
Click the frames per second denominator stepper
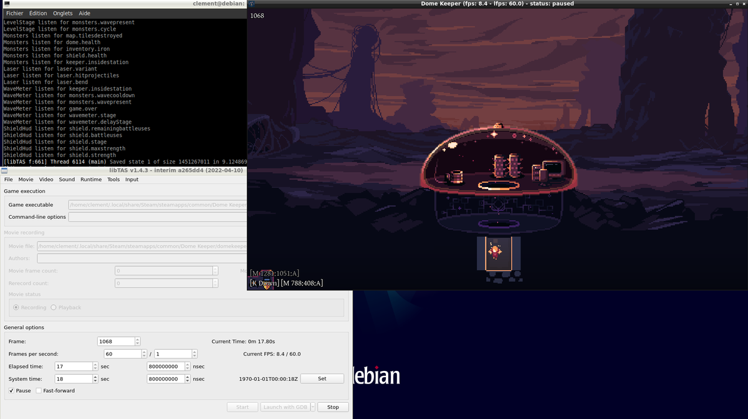(194, 354)
